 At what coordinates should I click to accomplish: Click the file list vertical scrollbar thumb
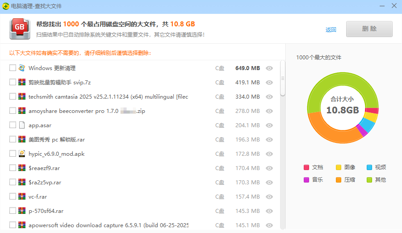point(282,78)
